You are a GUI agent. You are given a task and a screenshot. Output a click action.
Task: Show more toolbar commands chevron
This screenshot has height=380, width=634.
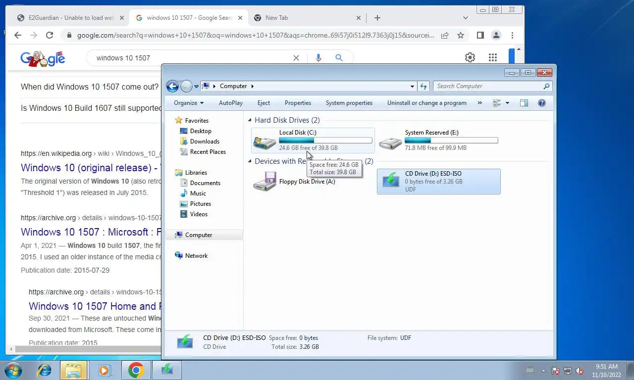click(x=479, y=103)
